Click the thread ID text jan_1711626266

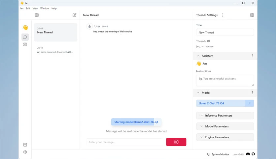click(x=205, y=47)
